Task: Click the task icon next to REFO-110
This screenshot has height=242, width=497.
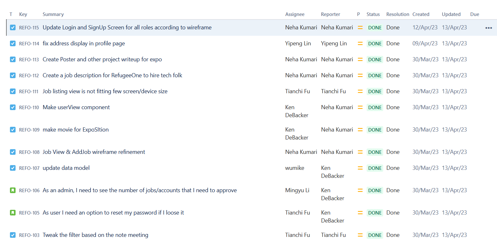Action: click(13, 107)
